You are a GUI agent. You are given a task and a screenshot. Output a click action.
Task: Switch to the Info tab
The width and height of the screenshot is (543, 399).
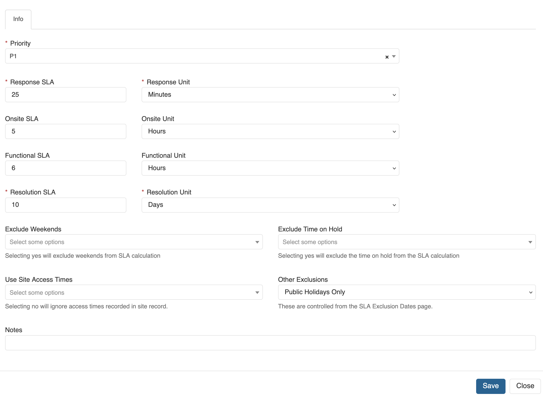point(18,19)
